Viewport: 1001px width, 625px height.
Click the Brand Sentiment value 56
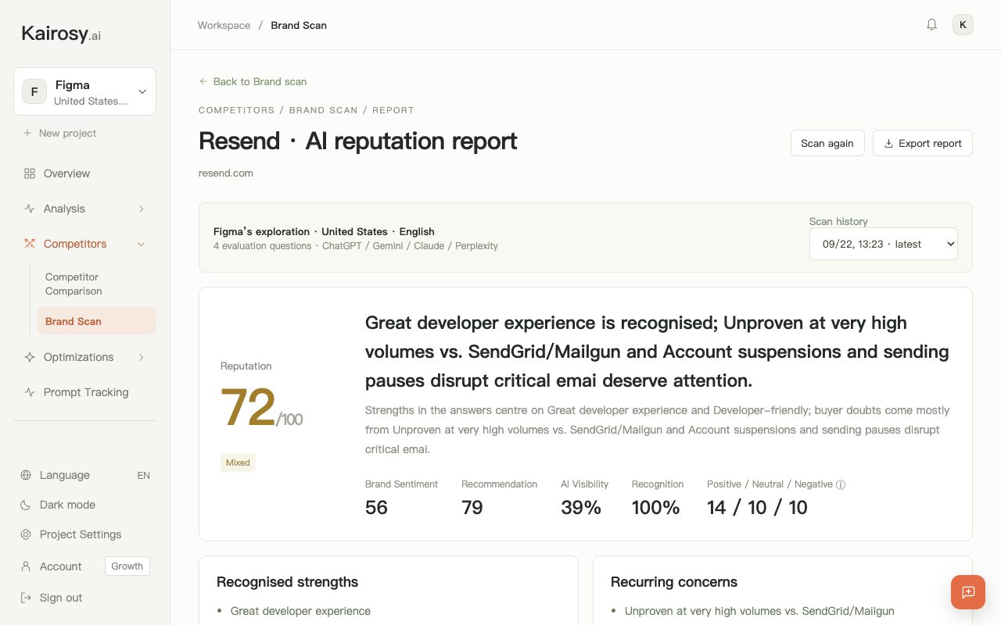[376, 507]
